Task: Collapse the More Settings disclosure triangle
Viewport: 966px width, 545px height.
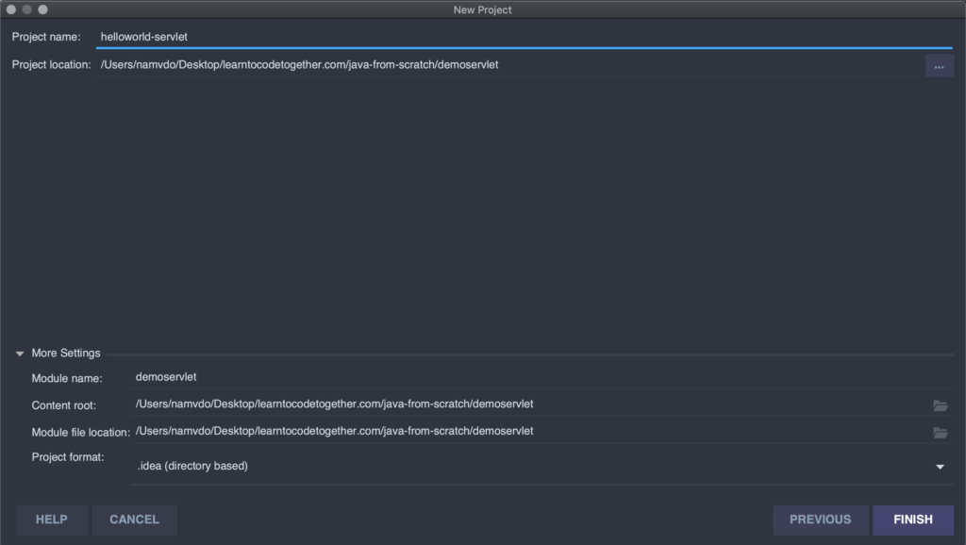Action: pyautogui.click(x=20, y=354)
